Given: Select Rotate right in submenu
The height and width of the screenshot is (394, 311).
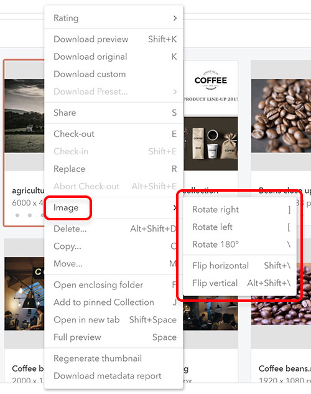Looking at the screenshot, I should point(239,210).
